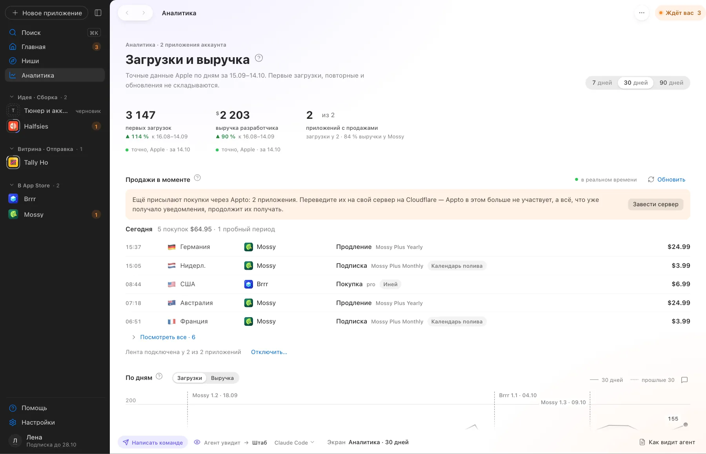Select the 90 дней period
Image resolution: width=706 pixels, height=454 pixels.
pos(671,83)
